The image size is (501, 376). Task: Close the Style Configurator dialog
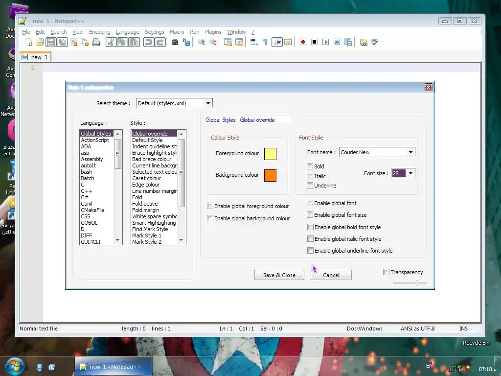click(x=429, y=87)
